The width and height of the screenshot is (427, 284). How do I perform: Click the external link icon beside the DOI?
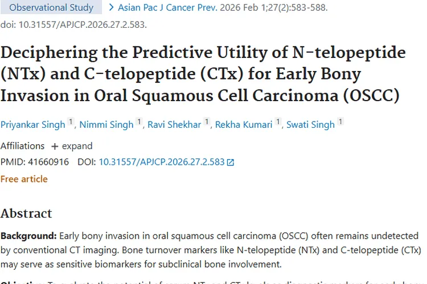tap(231, 162)
